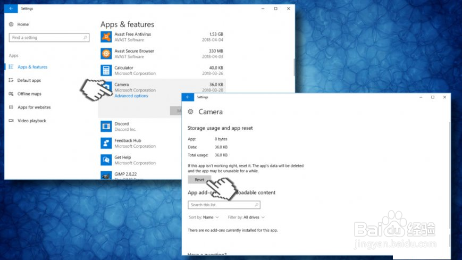Screen dimensions: 462x260
Task: Click the Apps & features sidebar icon
Action: pyautogui.click(x=11, y=67)
